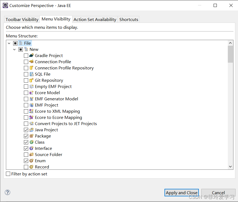Select the Menu Visibility tab
This screenshot has height=202, width=238.
tap(56, 19)
